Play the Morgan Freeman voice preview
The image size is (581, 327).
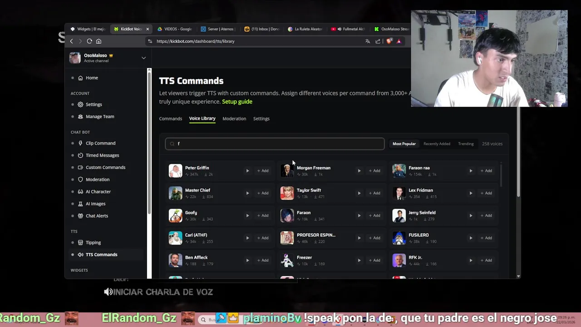[359, 171]
